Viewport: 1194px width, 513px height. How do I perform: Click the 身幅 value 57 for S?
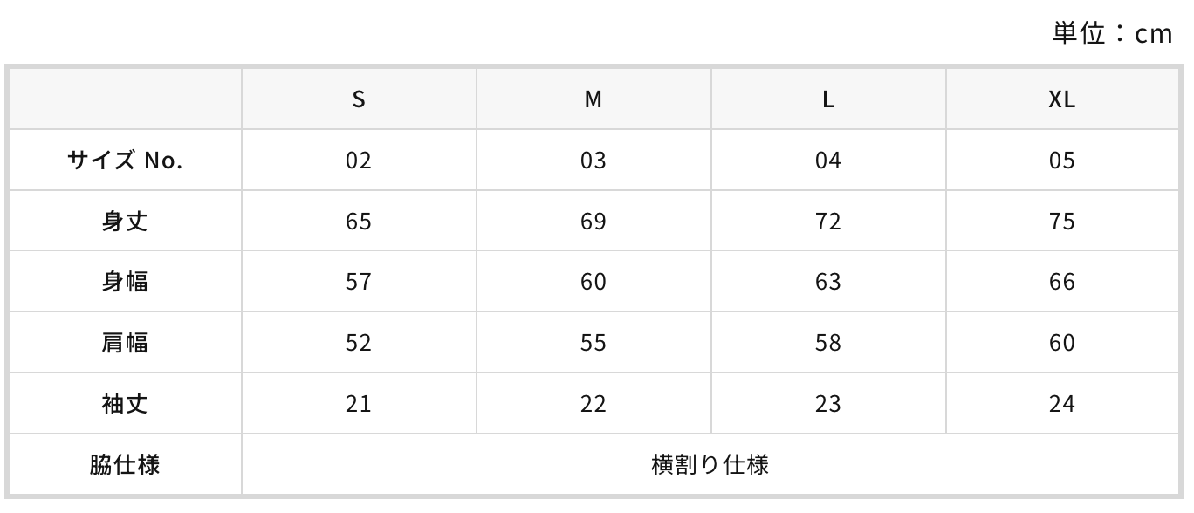point(359,282)
